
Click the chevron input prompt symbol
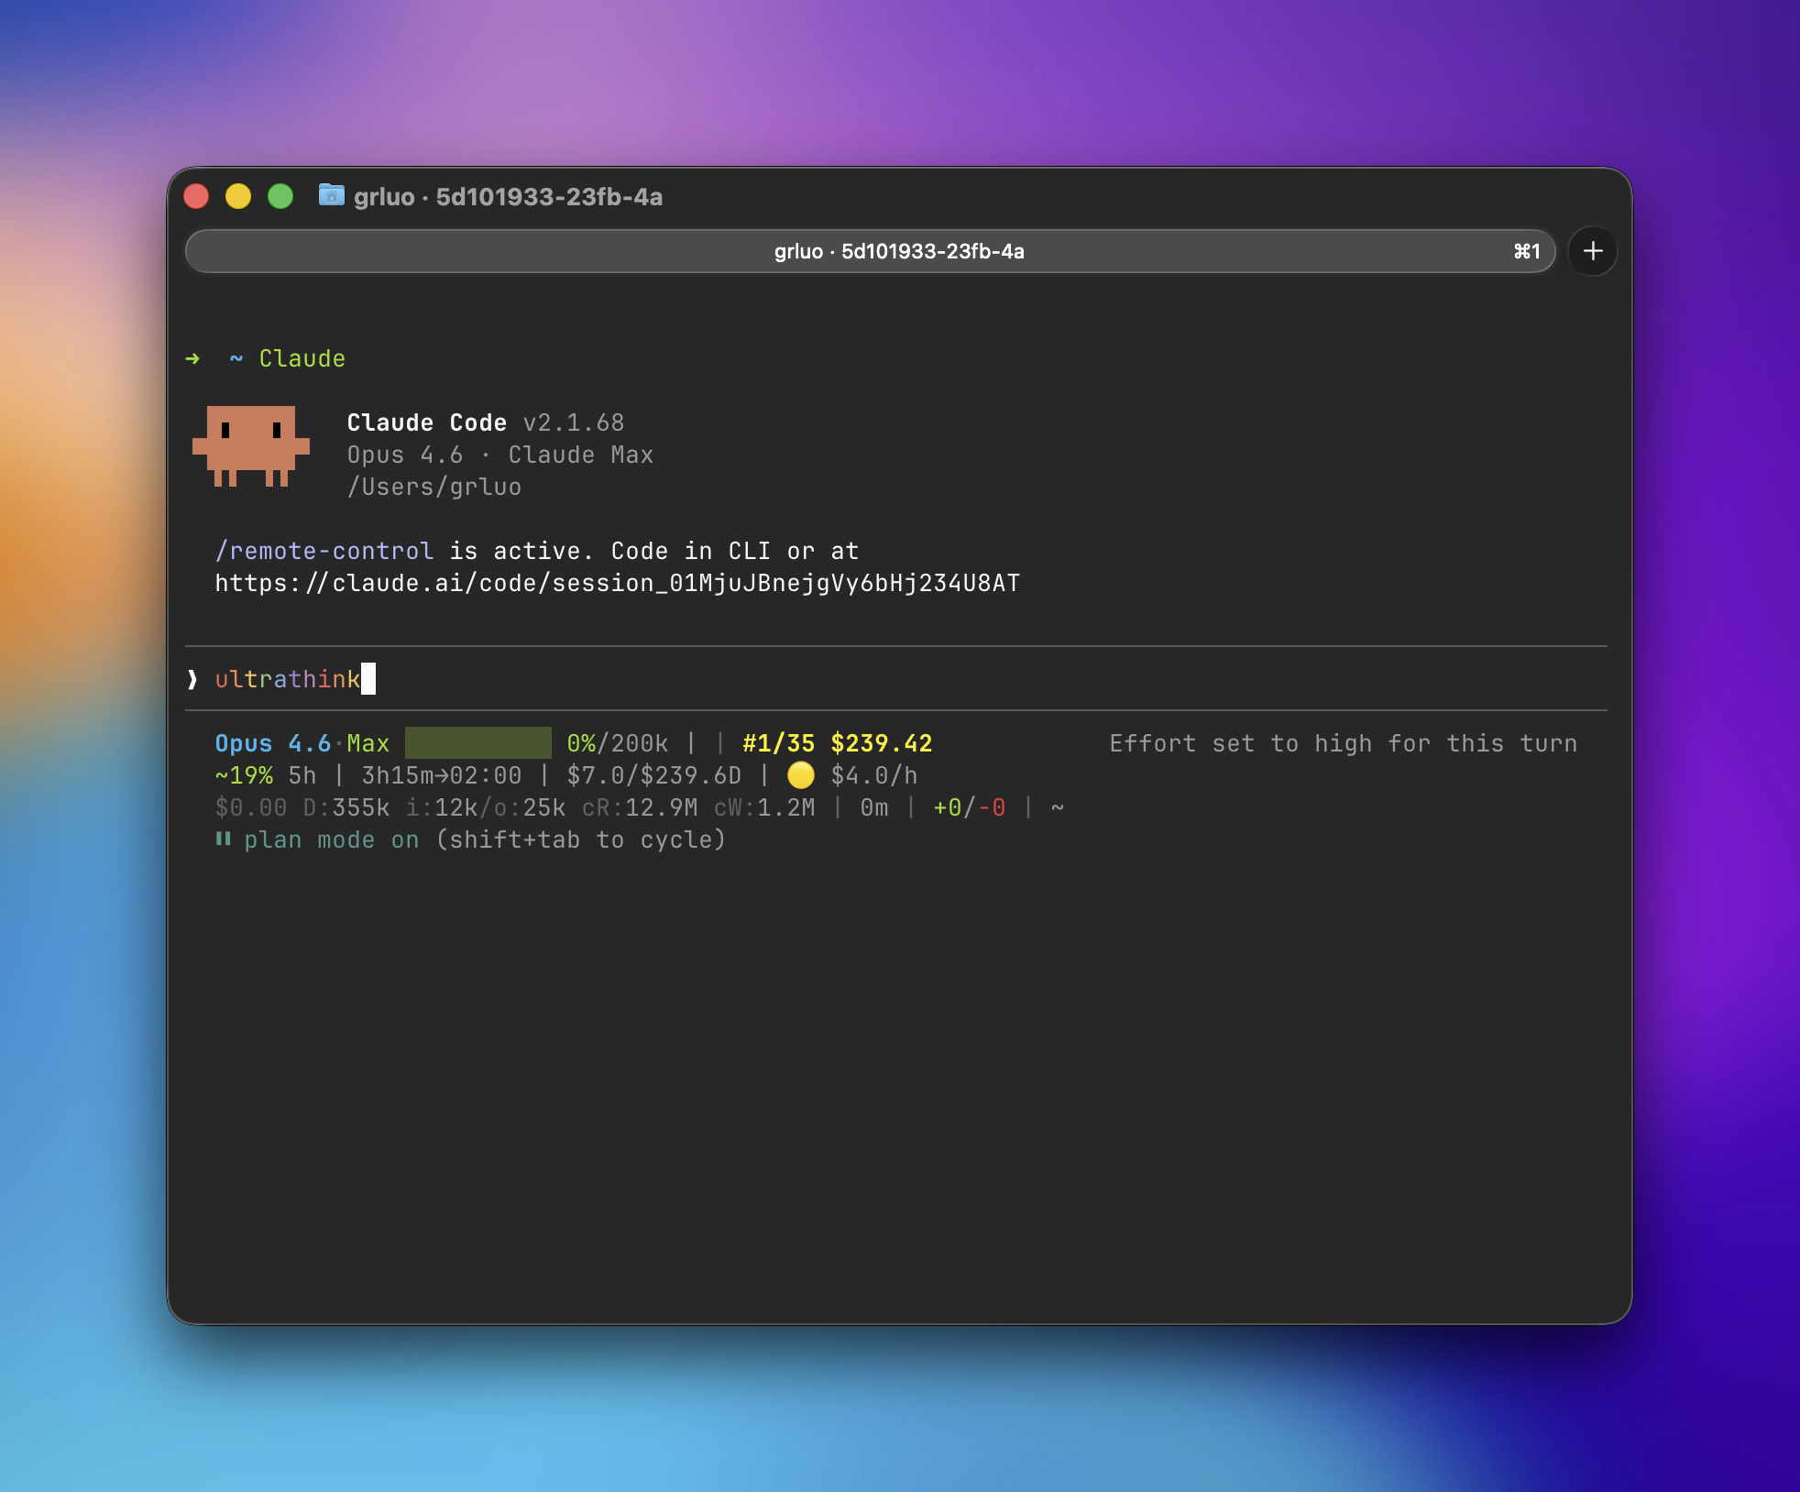coord(192,679)
